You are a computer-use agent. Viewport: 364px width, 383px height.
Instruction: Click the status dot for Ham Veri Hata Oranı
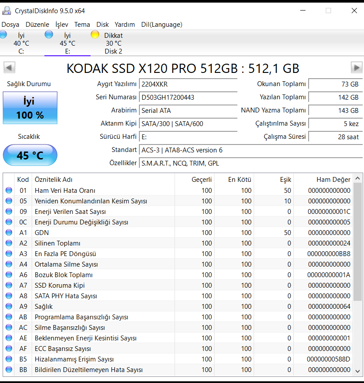tap(9, 190)
